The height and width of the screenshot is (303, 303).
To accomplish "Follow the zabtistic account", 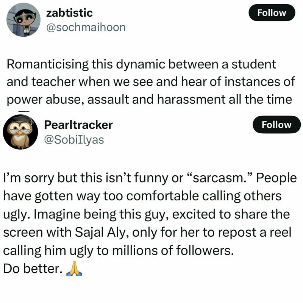I will 272,13.
